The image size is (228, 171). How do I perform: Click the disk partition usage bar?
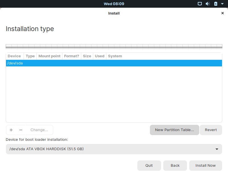click(x=114, y=46)
